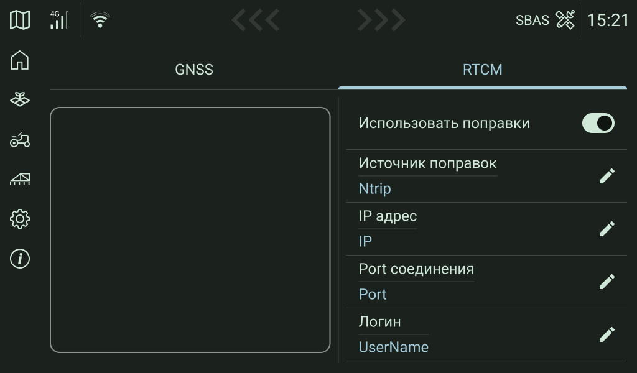Edit Port соединения with pencil button
The width and height of the screenshot is (637, 373).
coord(607,281)
